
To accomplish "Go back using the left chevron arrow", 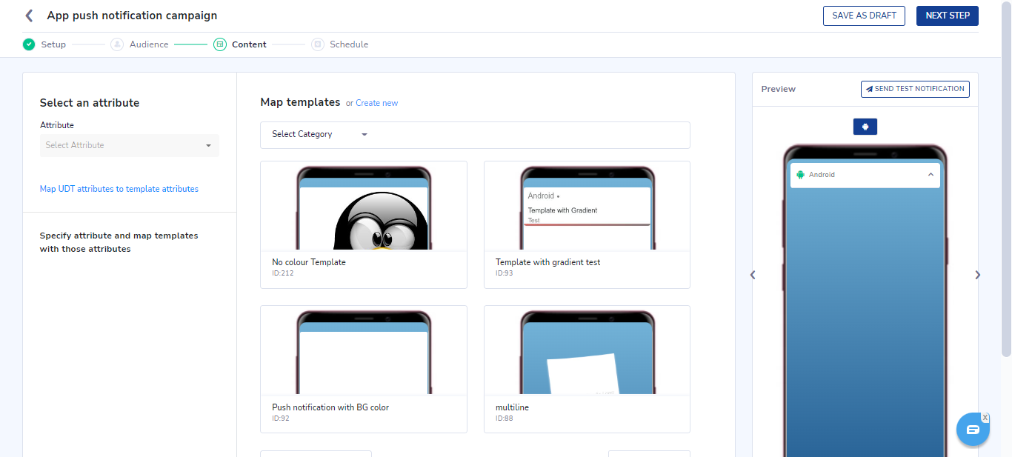I will (29, 16).
